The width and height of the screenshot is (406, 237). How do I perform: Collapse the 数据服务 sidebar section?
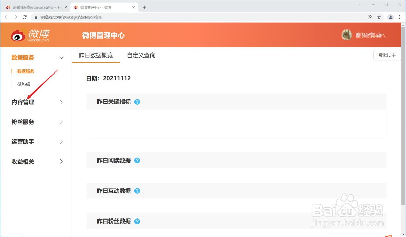61,58
